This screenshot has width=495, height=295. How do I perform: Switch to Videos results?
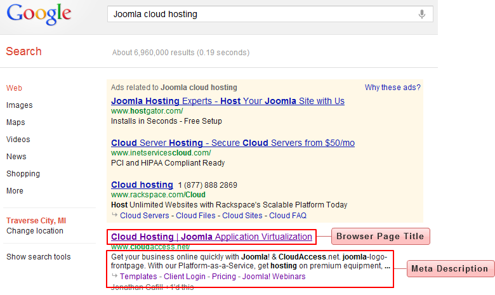click(18, 139)
